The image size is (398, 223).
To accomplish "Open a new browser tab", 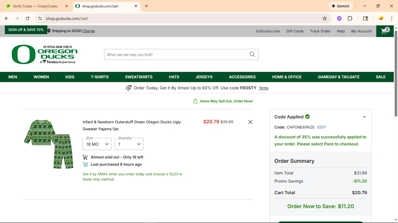I will pyautogui.click(x=146, y=6).
